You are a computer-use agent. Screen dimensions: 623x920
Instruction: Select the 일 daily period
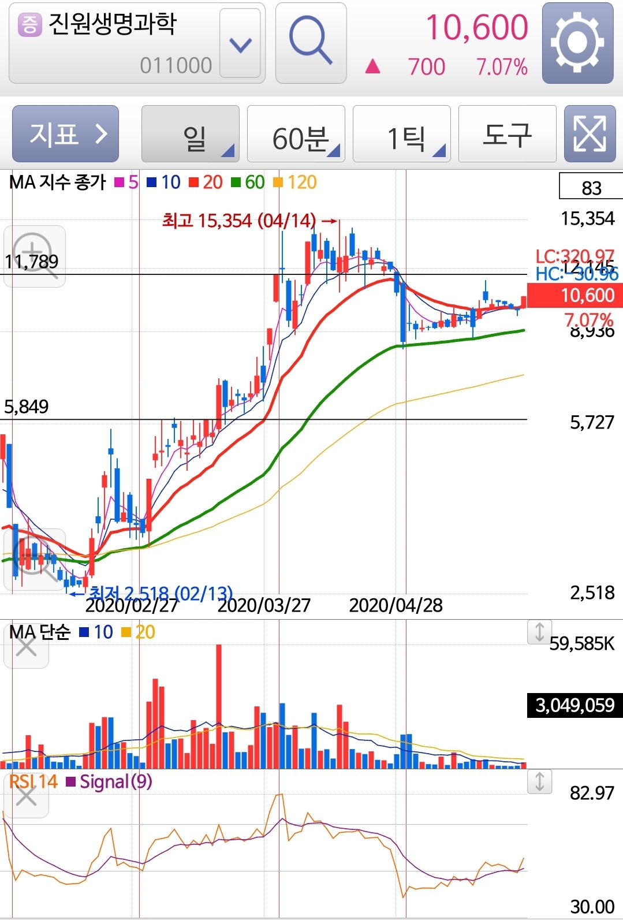tap(191, 133)
